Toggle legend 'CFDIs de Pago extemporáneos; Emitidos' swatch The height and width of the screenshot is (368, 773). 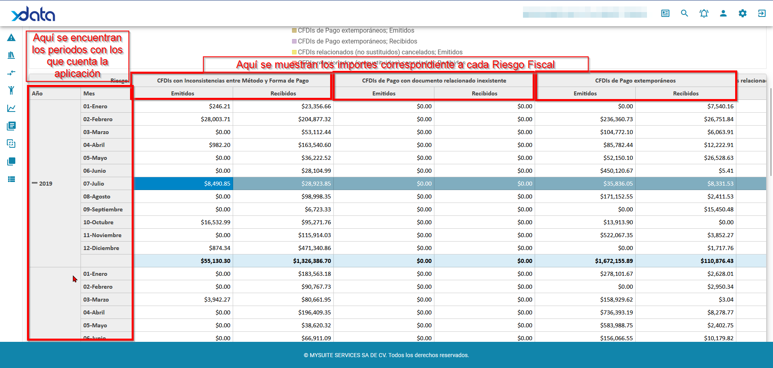294,31
